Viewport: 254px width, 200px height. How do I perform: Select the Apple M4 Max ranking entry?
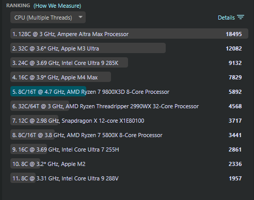[129, 77]
